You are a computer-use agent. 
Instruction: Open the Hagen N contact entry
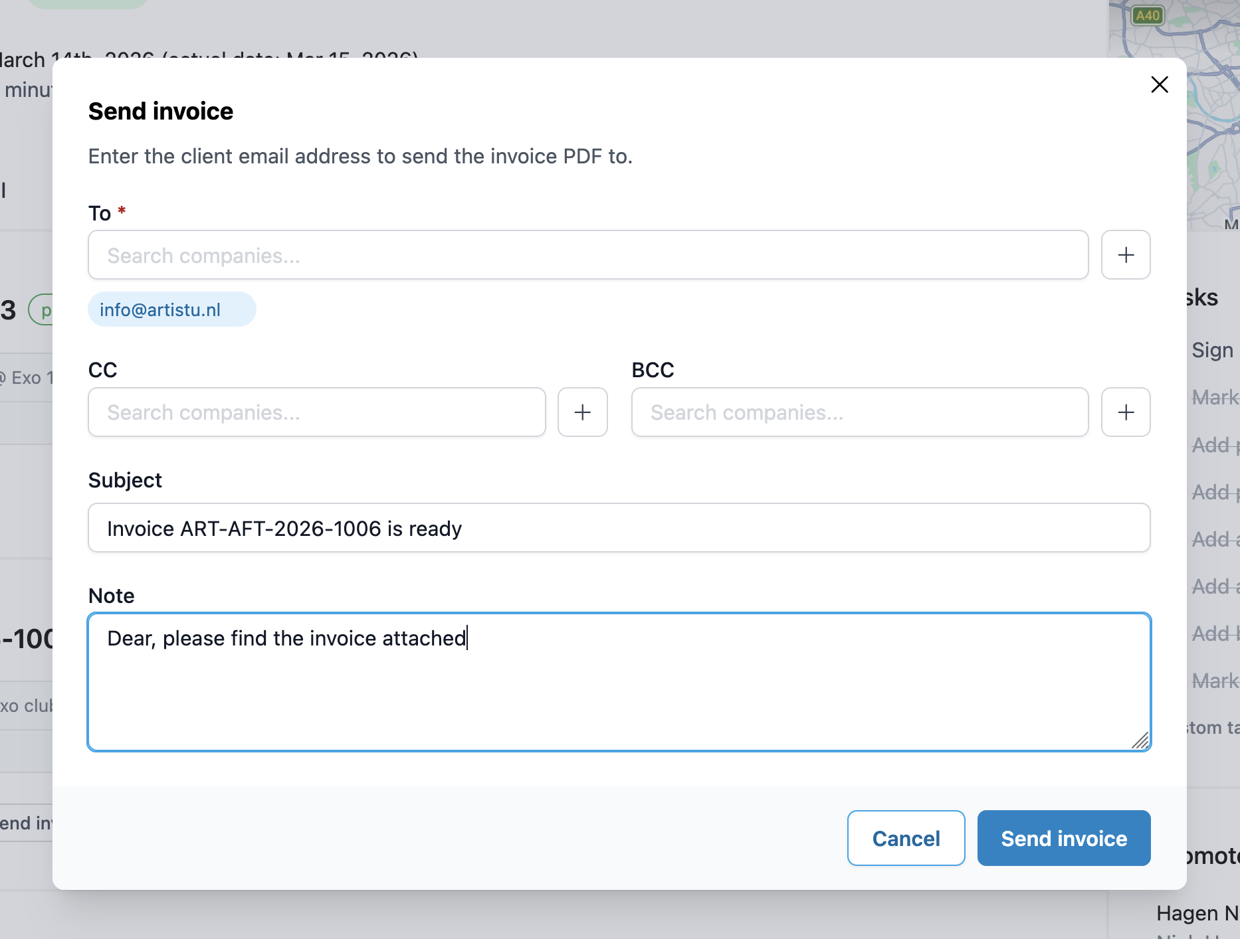(x=1196, y=914)
